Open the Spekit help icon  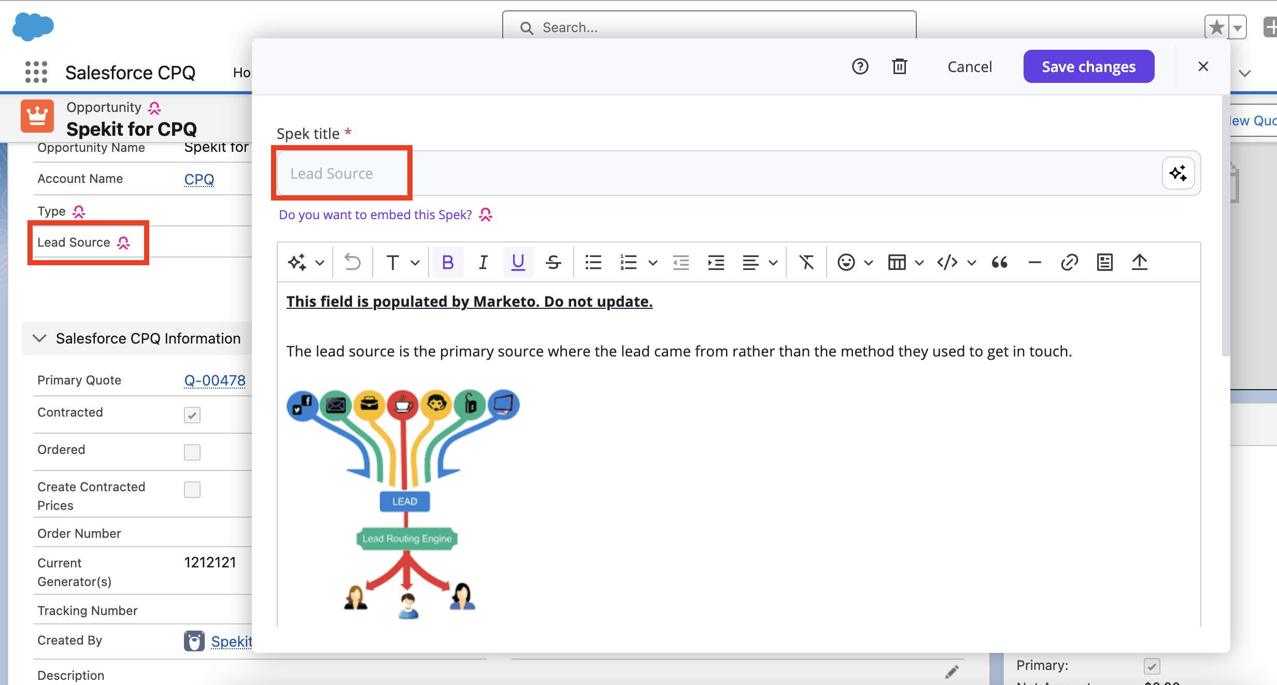click(x=860, y=66)
